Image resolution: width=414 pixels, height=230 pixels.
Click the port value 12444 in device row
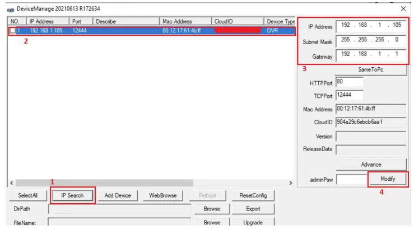[x=80, y=31]
